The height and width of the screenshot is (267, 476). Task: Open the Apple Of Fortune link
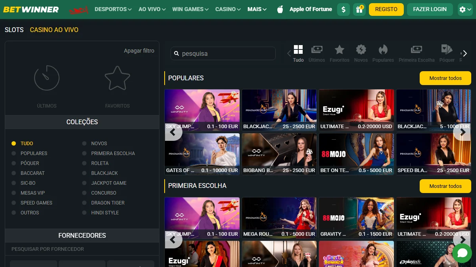(x=311, y=9)
